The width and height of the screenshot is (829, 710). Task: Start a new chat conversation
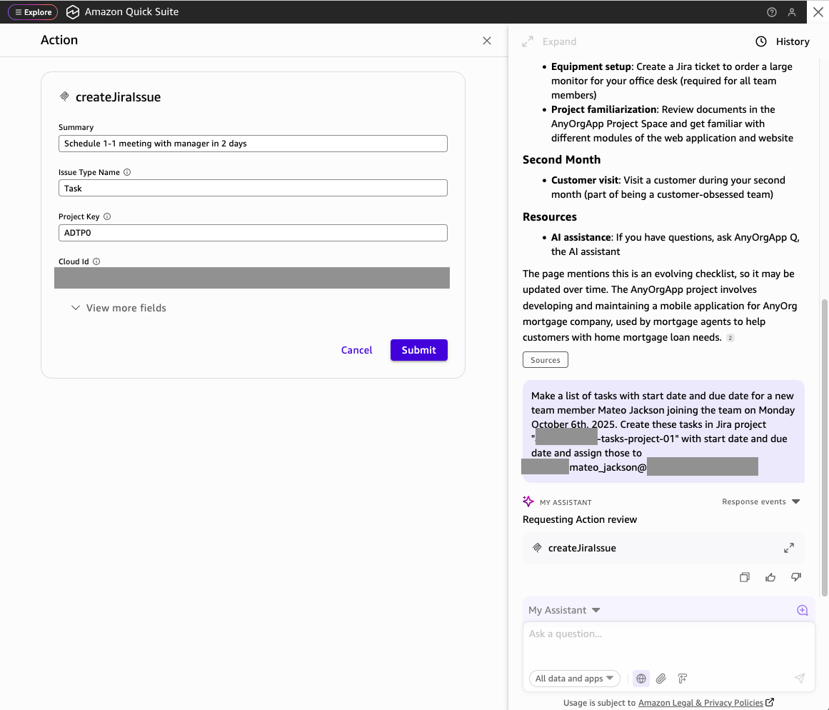(803, 610)
